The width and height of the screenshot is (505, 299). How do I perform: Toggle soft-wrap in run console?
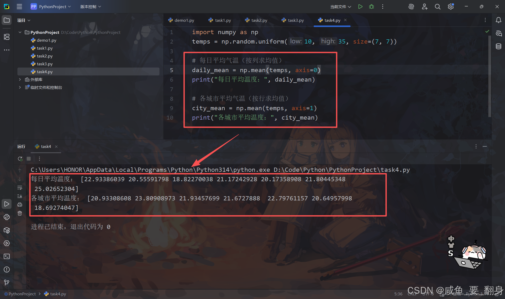coord(20,188)
